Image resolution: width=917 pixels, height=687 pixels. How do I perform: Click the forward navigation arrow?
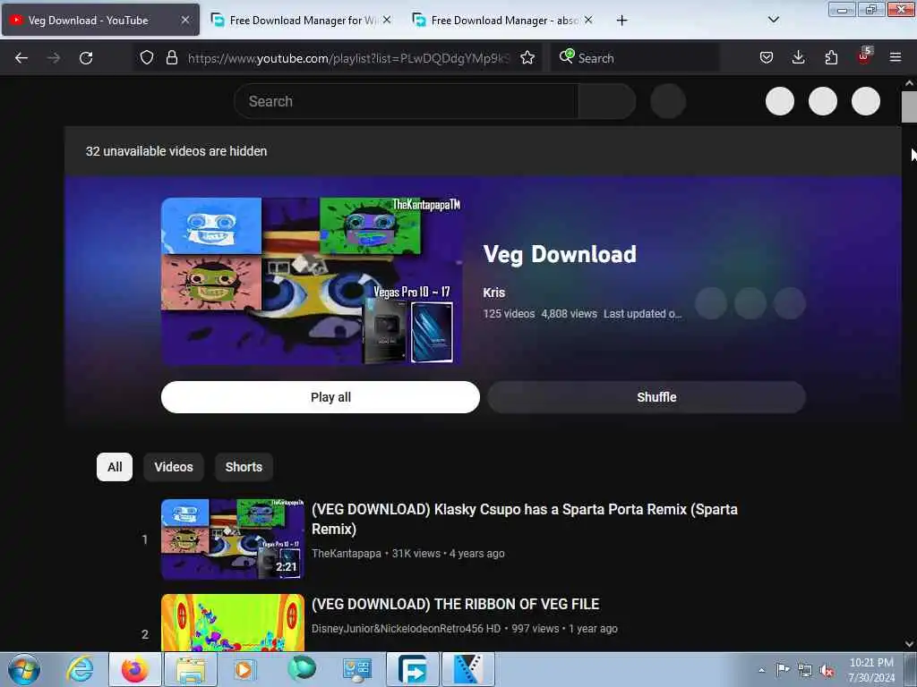[53, 58]
